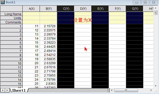Click cell with value 2.54212
Image resolution: width=159 pixels, height=94 pixels.
(x=48, y=55)
